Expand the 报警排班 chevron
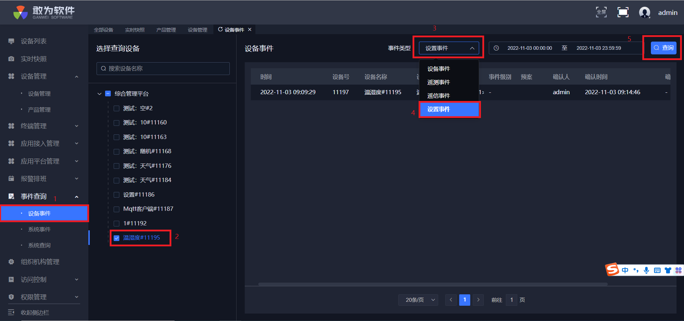The width and height of the screenshot is (684, 321). point(77,179)
